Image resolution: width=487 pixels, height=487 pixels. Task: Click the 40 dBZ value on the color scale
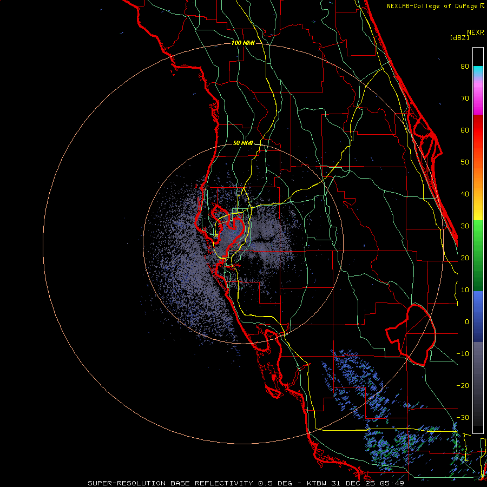coord(465,194)
